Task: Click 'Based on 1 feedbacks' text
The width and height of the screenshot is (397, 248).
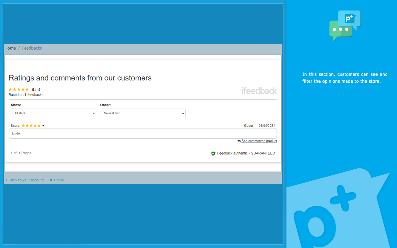Action: click(26, 95)
